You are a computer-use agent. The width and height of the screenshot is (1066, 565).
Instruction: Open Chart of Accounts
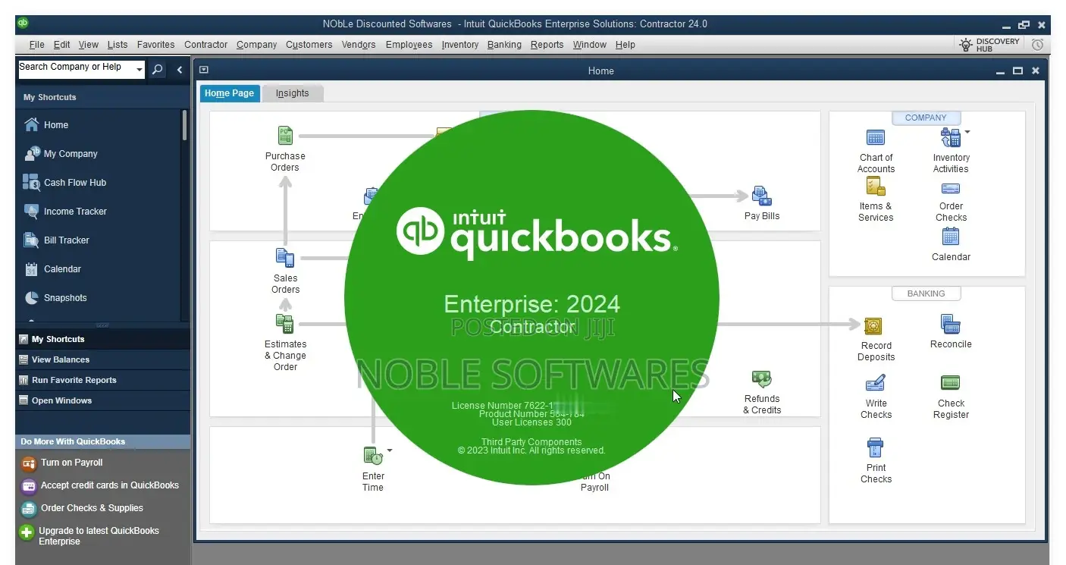[876, 137]
